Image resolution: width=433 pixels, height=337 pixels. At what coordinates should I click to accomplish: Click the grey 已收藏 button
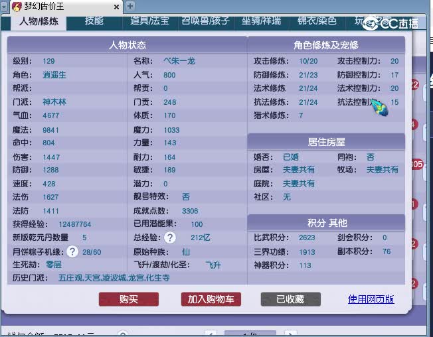tap(290, 299)
